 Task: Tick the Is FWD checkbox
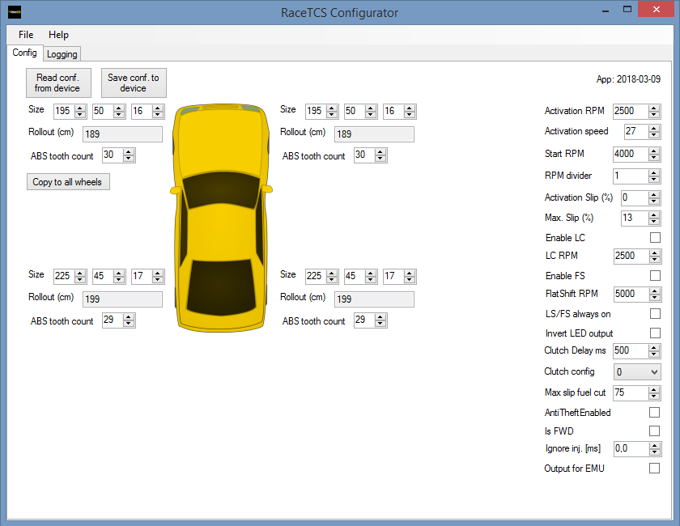[655, 431]
